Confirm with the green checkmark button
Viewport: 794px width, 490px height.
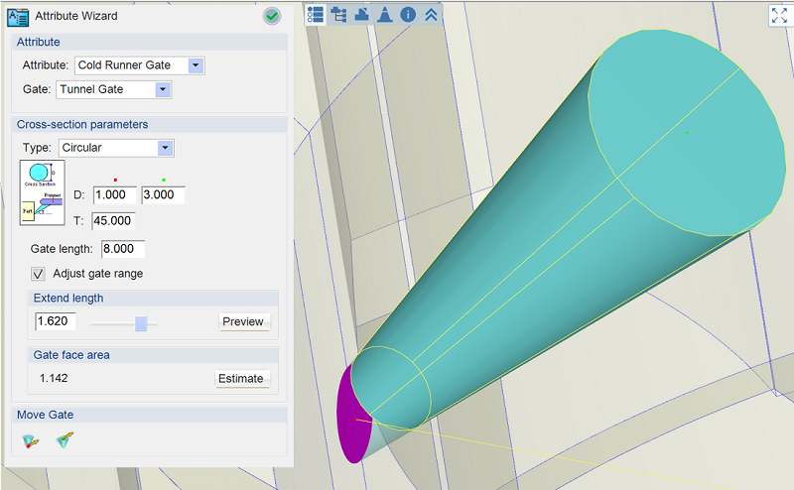[272, 16]
